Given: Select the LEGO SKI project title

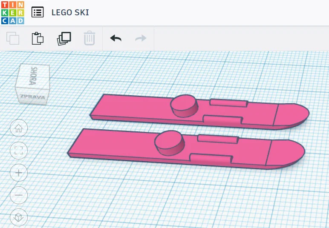Looking at the screenshot, I should click(x=70, y=12).
